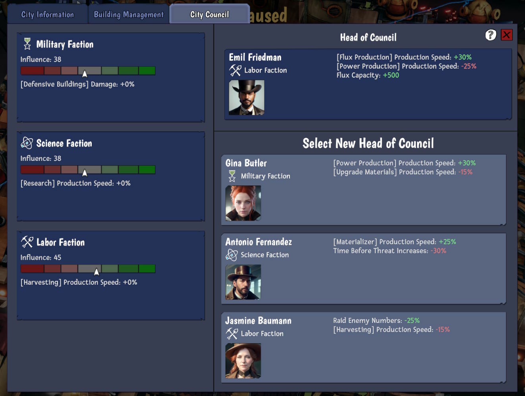Click Emil Friedman's portrait
Image resolution: width=525 pixels, height=396 pixels.
[247, 98]
